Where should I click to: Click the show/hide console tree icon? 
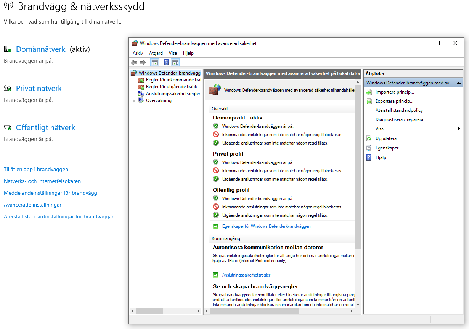coord(154,63)
